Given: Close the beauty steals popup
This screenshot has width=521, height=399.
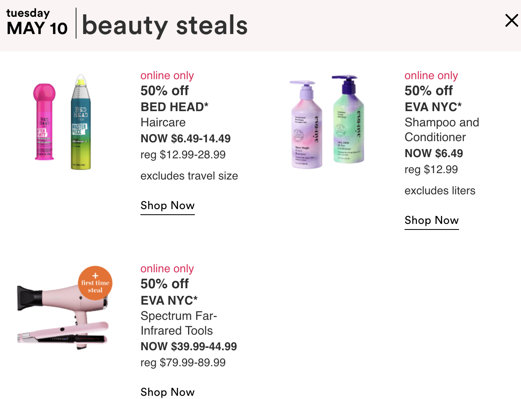Looking at the screenshot, I should point(511,20).
